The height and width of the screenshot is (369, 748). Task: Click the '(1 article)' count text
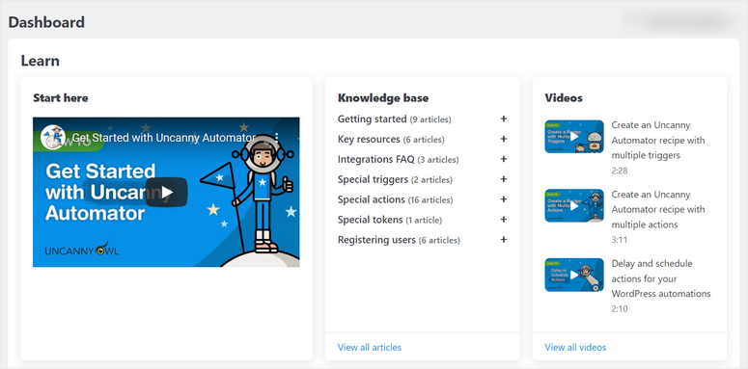424,220
